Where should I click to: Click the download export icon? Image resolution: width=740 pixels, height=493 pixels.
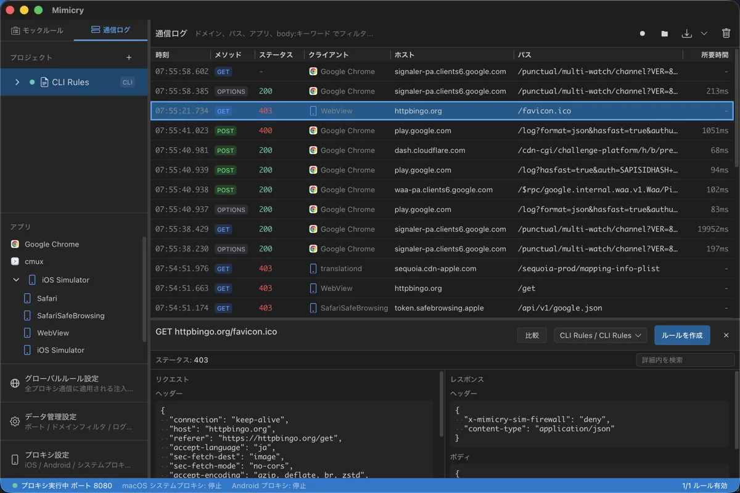pyautogui.click(x=686, y=34)
